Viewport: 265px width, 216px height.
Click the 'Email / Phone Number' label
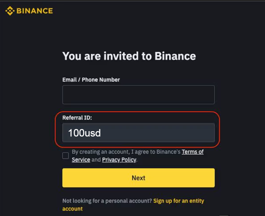[x=91, y=80]
